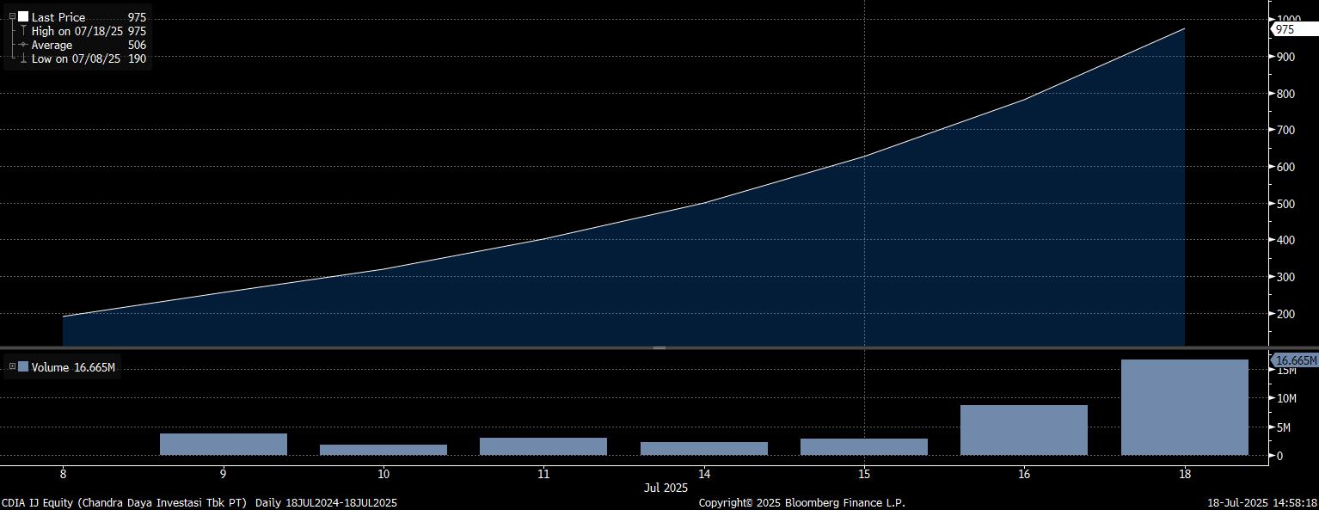Click the 15 date label on x-axis
The image size is (1319, 510).
click(x=864, y=474)
